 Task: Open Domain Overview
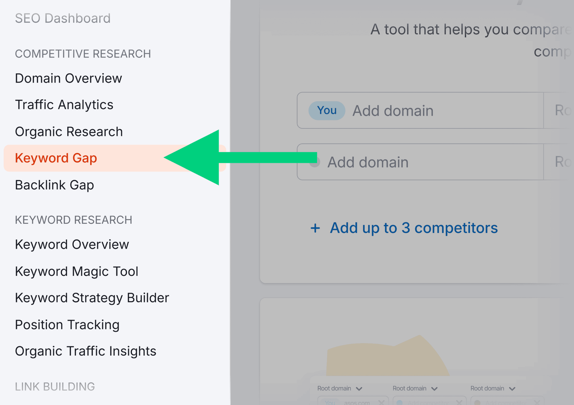(69, 78)
